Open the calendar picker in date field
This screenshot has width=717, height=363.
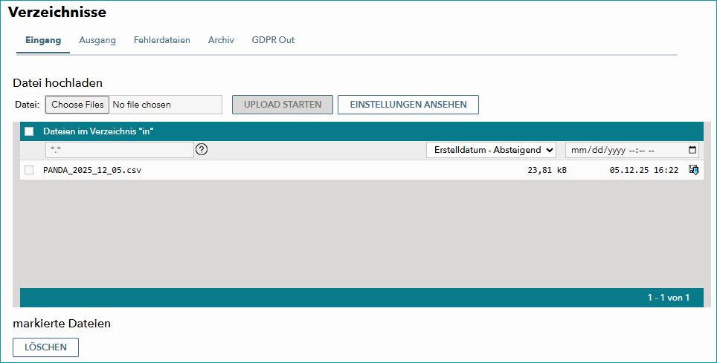[x=692, y=150]
